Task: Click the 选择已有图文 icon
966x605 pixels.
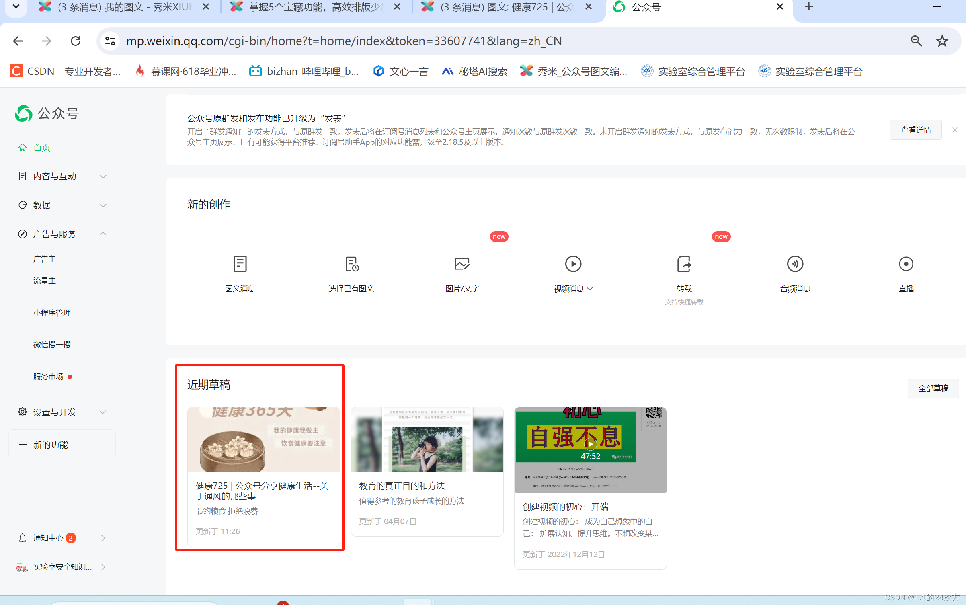Action: tap(351, 264)
